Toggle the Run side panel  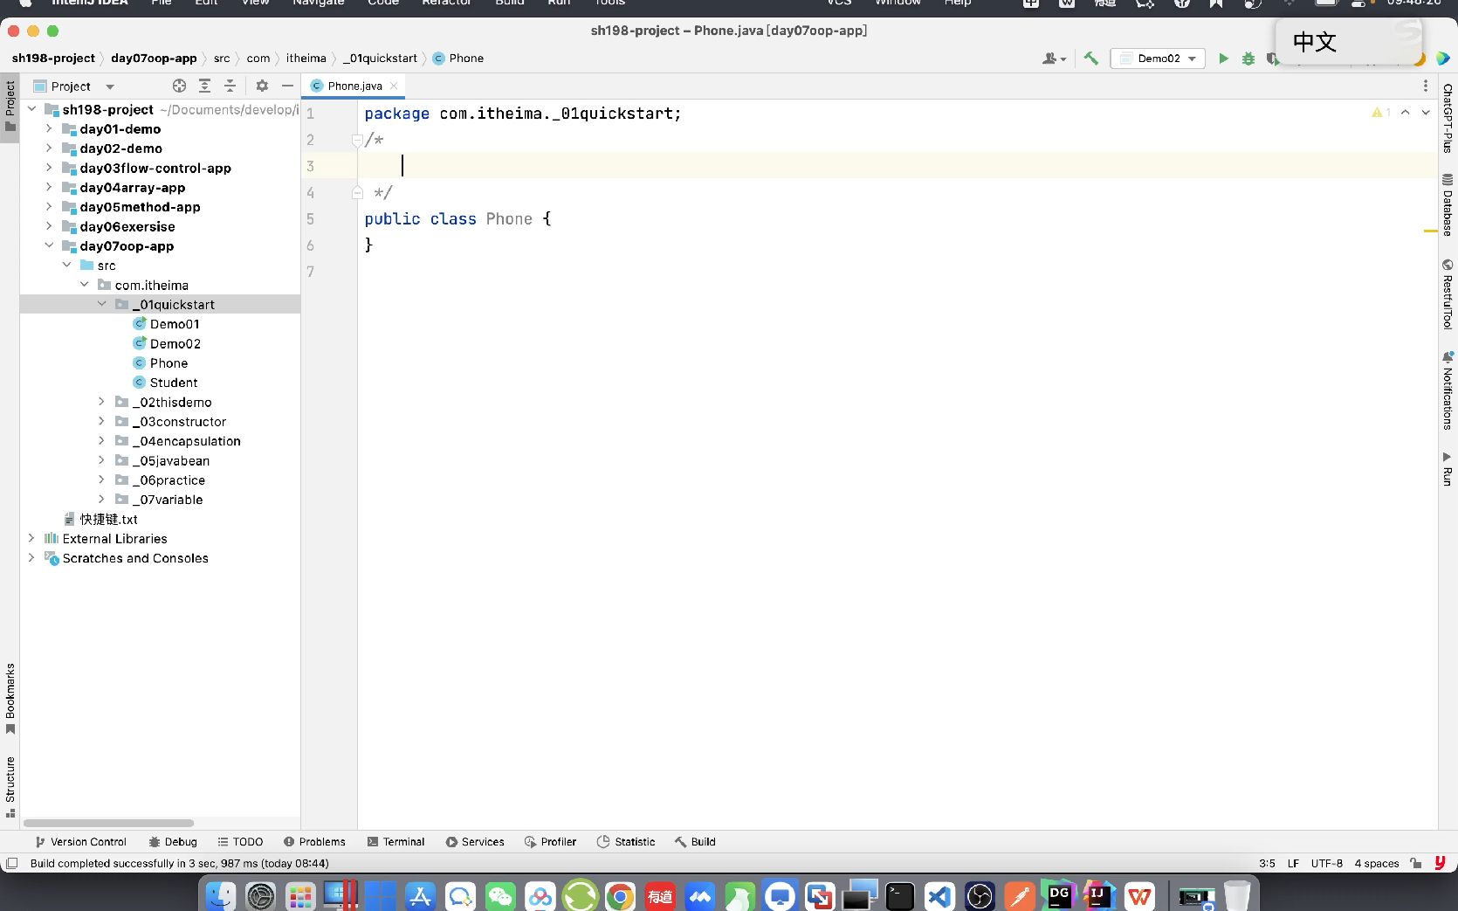[1448, 469]
